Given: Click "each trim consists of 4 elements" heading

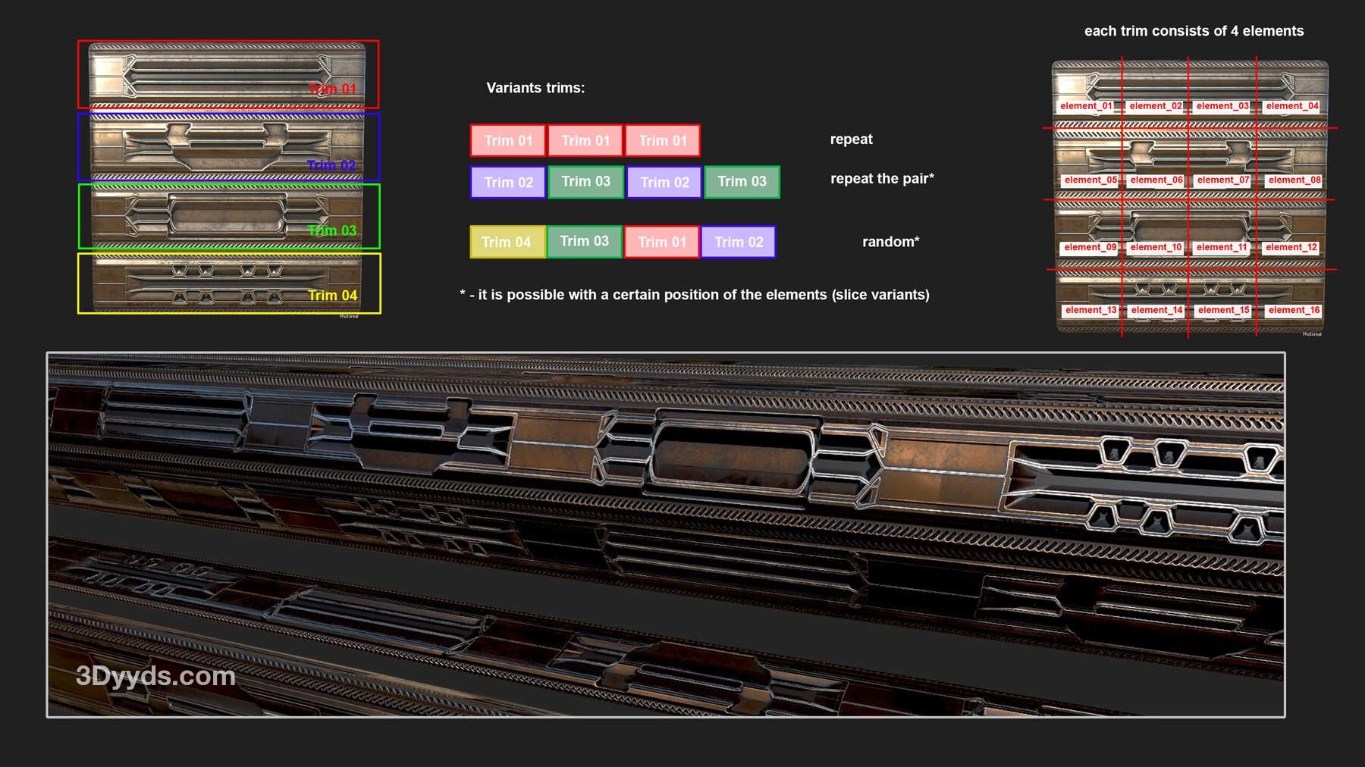Looking at the screenshot, I should pos(1194,31).
